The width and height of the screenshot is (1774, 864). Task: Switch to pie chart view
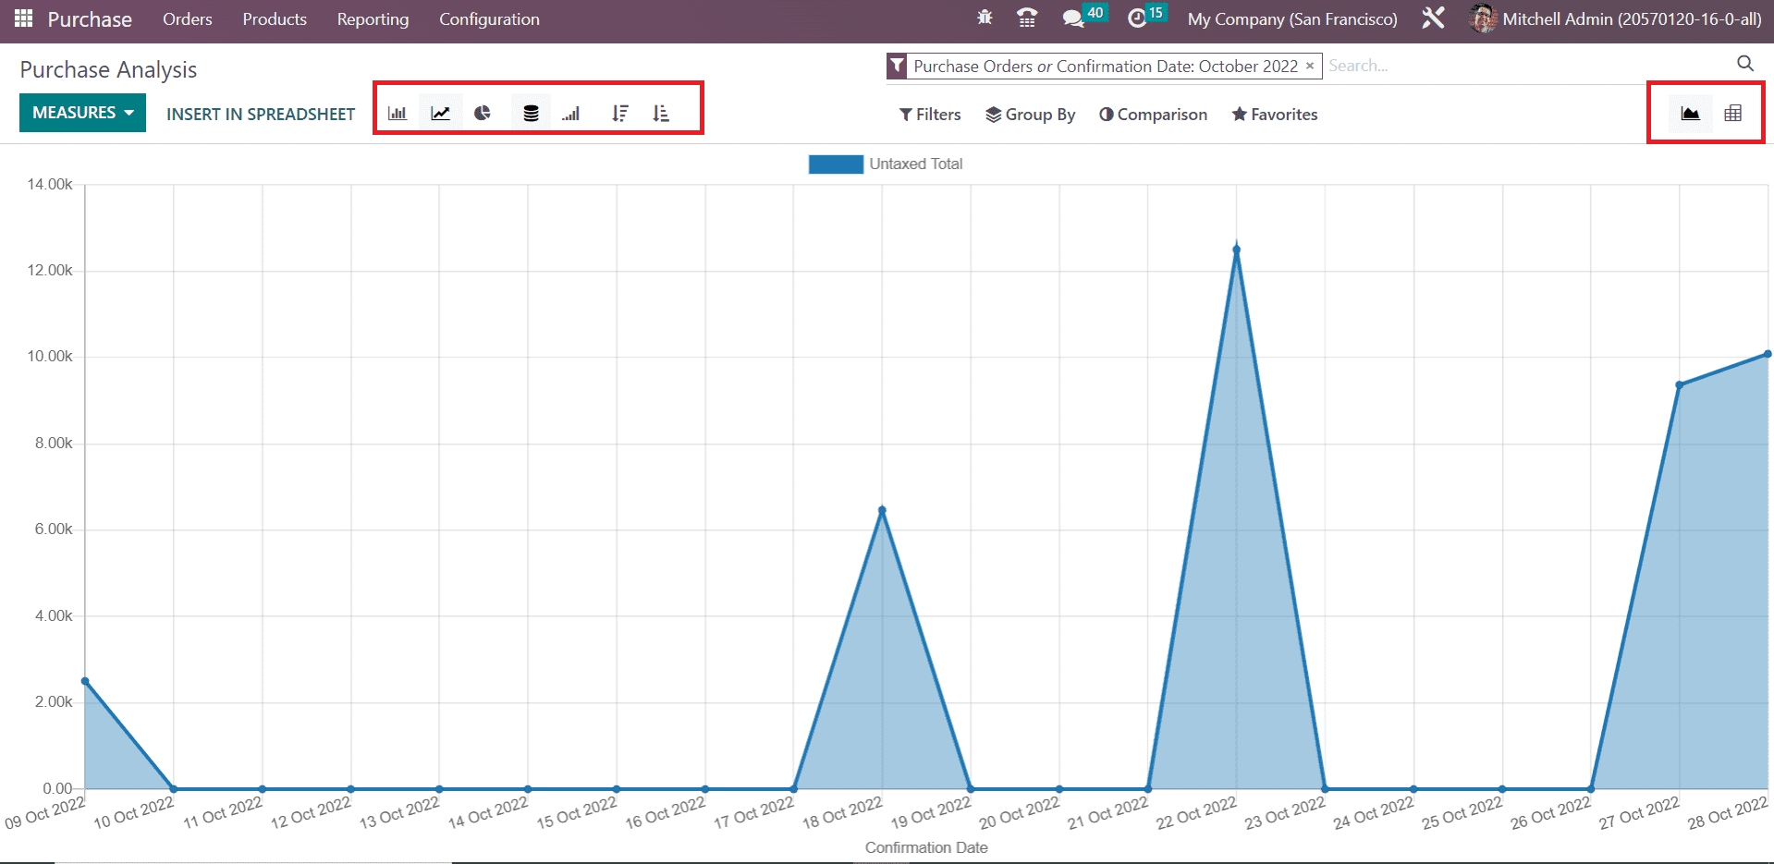tap(483, 113)
